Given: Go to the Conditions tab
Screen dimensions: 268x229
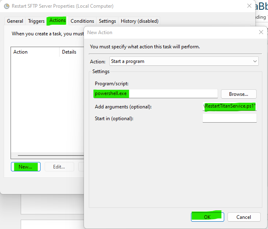Looking at the screenshot, I should pos(82,21).
